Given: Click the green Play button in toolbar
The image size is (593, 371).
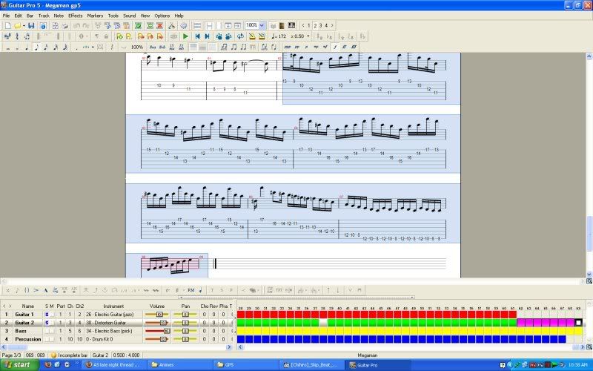Looking at the screenshot, I should pos(185,36).
